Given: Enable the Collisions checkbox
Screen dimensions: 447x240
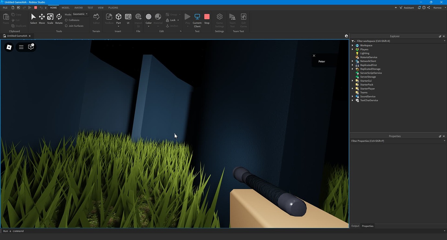Looking at the screenshot, I should click(x=66, y=20).
